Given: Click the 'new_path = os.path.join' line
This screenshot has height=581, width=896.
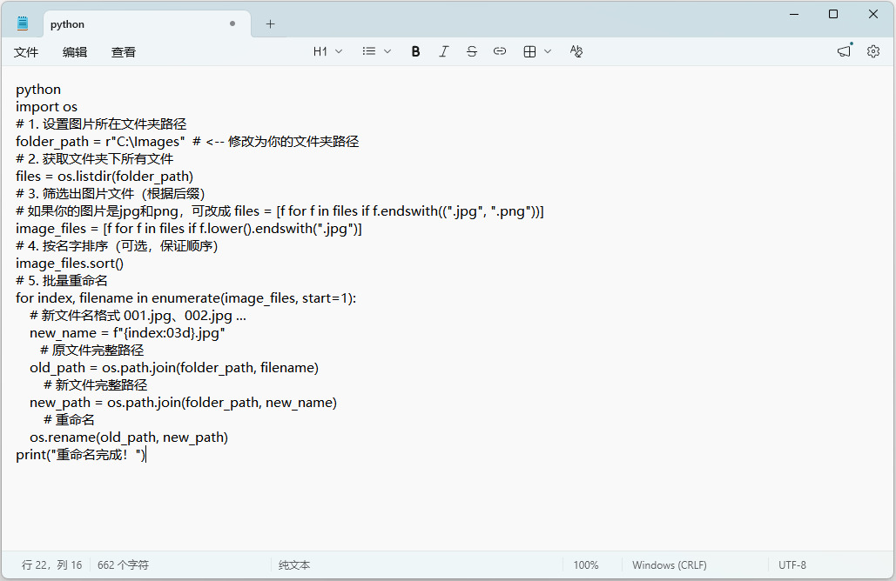Looking at the screenshot, I should (x=184, y=403).
